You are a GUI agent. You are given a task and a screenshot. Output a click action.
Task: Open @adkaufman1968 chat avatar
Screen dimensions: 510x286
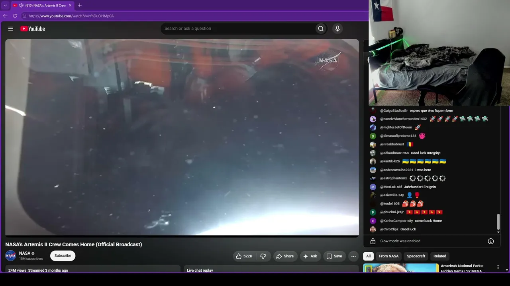point(373,153)
